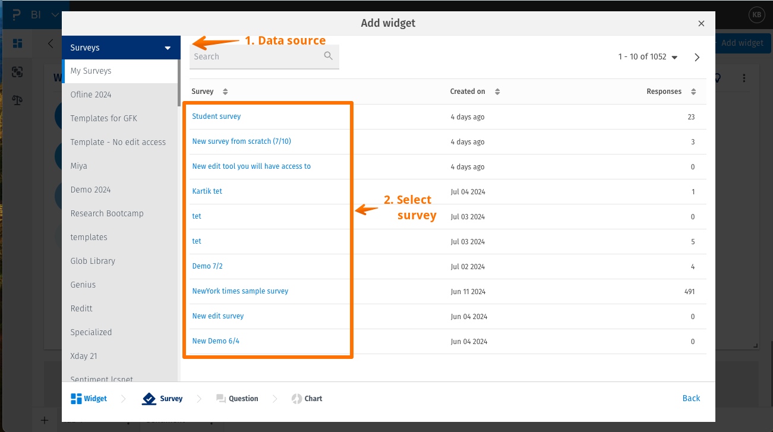Go to the Question step tab
This screenshot has width=773, height=432.
[x=237, y=399]
